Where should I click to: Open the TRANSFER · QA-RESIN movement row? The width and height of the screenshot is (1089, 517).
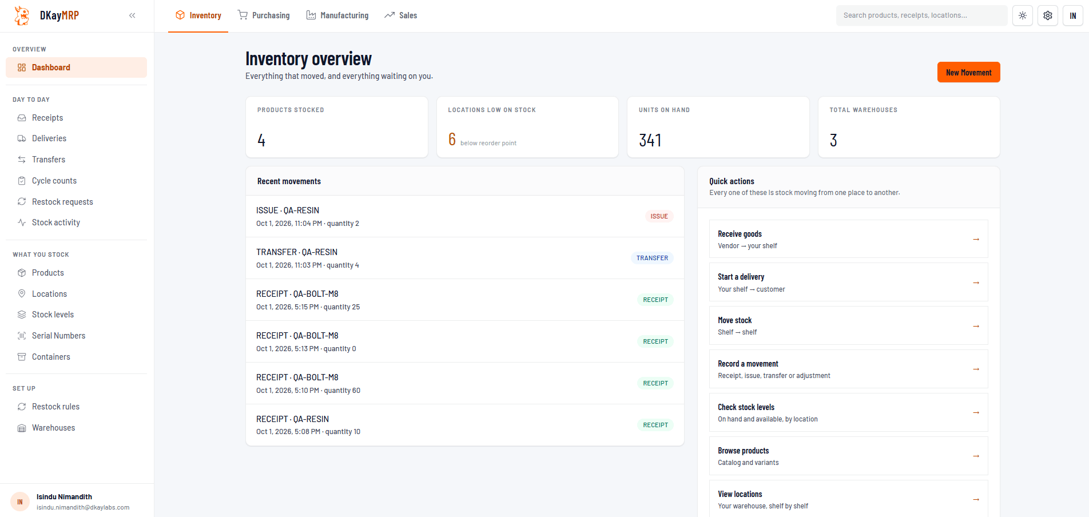pyautogui.click(x=465, y=258)
